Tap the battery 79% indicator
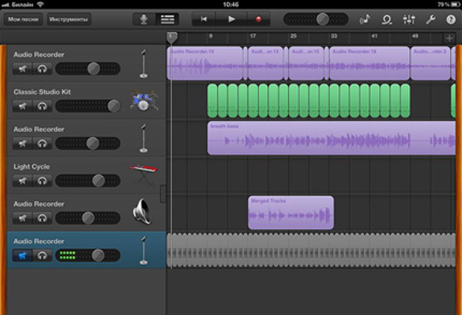 pos(448,5)
